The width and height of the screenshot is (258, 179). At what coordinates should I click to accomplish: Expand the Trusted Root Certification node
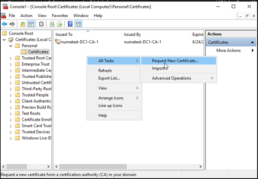[11, 58]
